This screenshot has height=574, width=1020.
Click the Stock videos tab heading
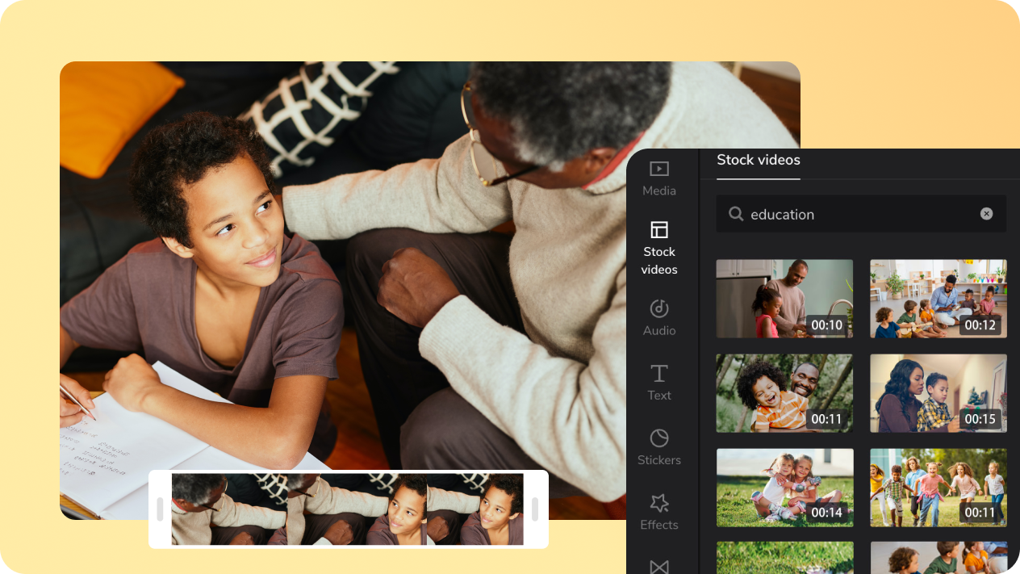click(759, 160)
